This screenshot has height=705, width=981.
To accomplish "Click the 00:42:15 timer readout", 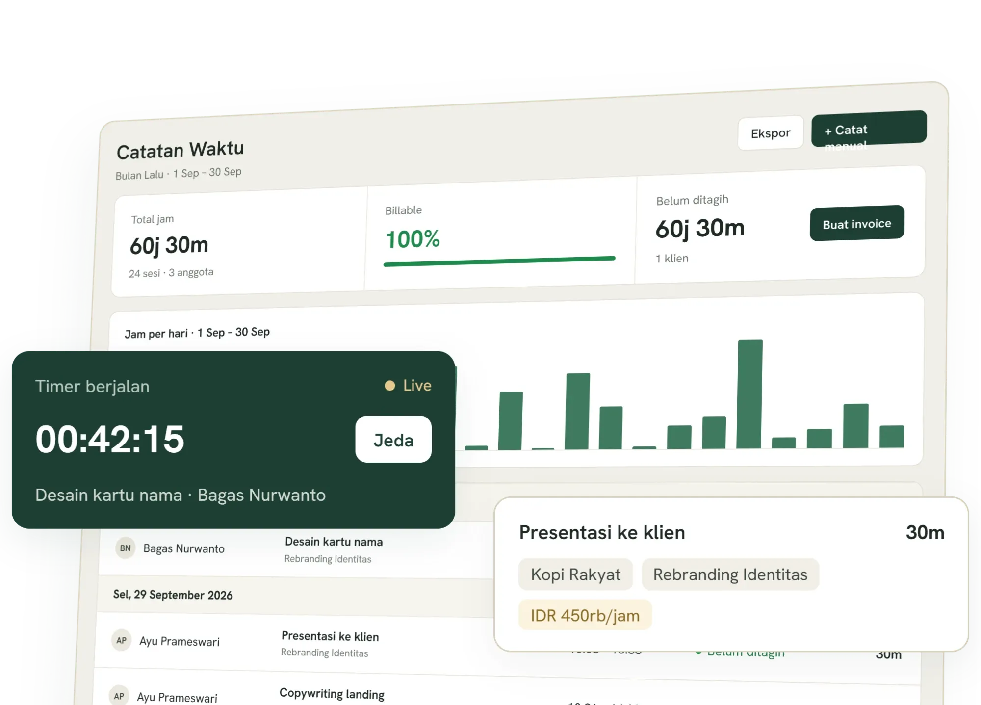I will [110, 439].
